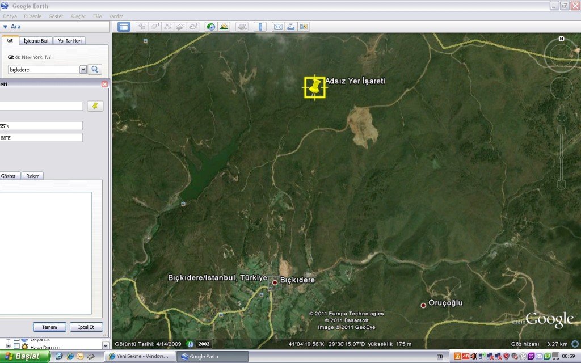Toggle the sidebar visibility button

[124, 27]
